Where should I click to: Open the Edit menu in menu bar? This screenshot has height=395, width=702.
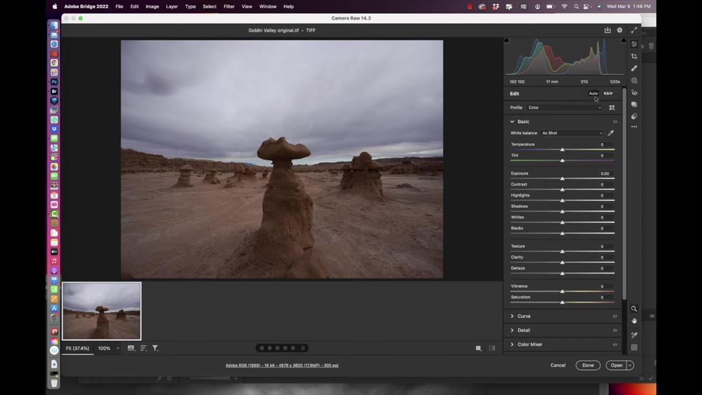coord(135,6)
